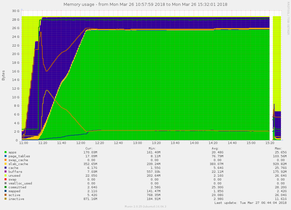The width and height of the screenshot is (291, 210).
Task: Select the red swap legend marker
Action: (5, 179)
